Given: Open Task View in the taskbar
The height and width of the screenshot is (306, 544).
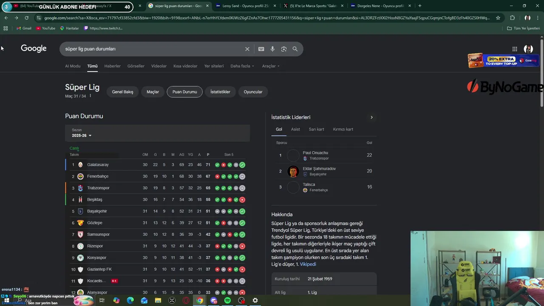Looking at the screenshot, I should coord(102,300).
